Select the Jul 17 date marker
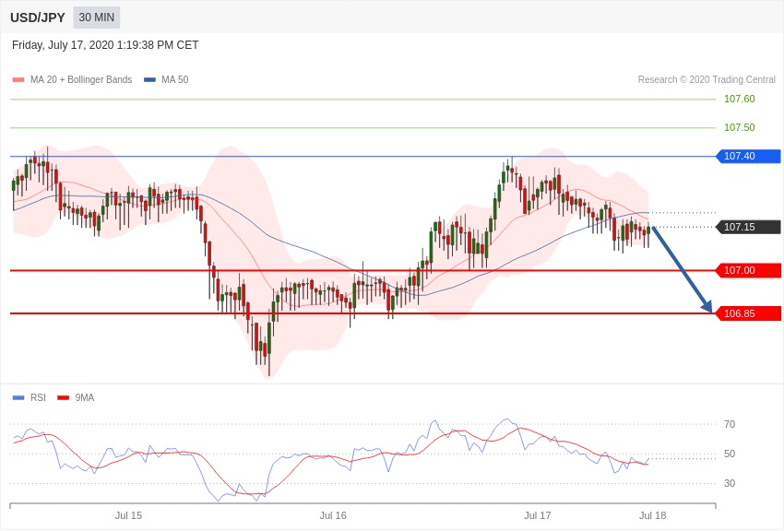 click(537, 515)
